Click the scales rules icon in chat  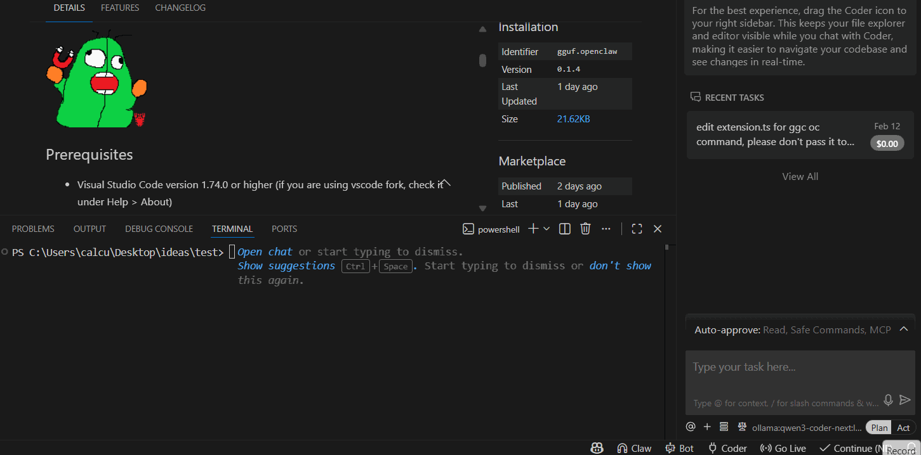741,426
